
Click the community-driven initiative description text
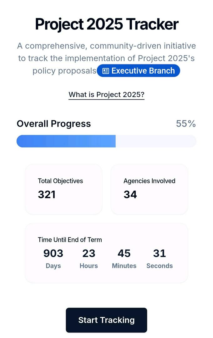(x=106, y=58)
